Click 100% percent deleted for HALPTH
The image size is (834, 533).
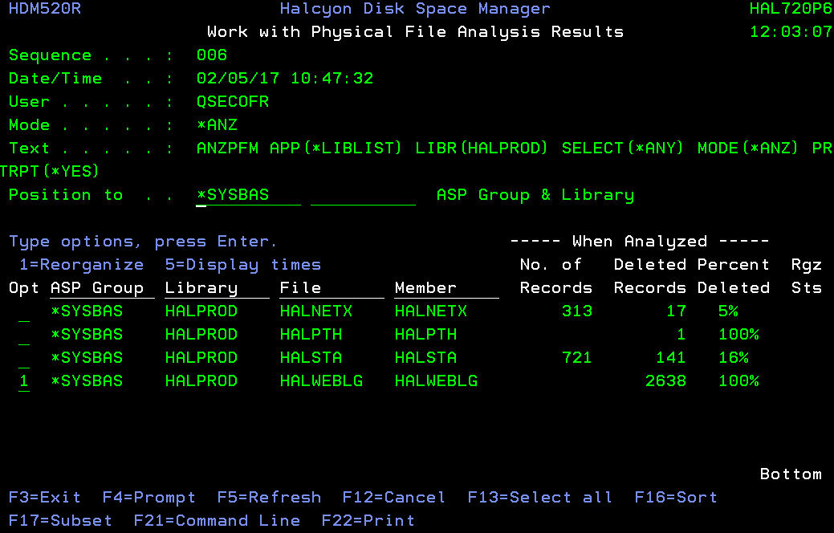click(738, 335)
